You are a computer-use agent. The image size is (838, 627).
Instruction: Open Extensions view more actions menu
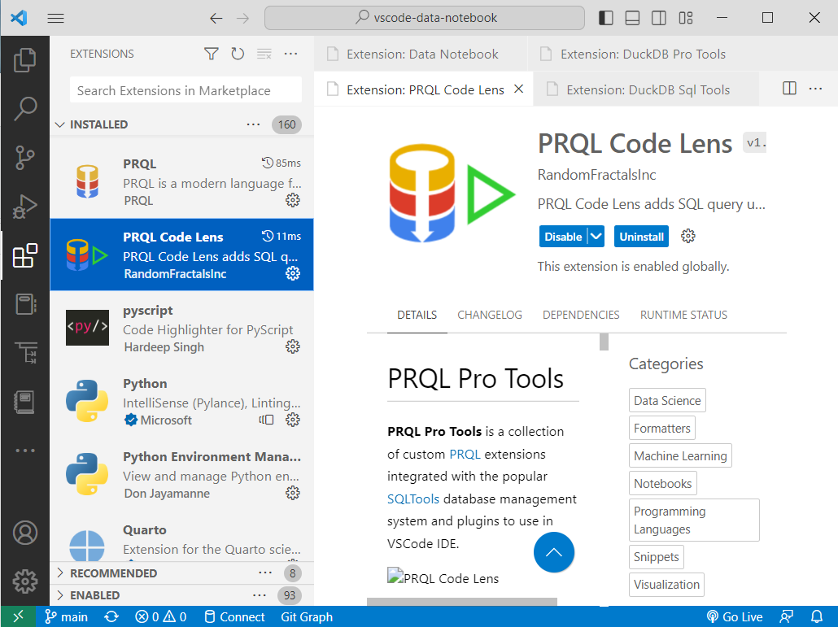[x=290, y=54]
